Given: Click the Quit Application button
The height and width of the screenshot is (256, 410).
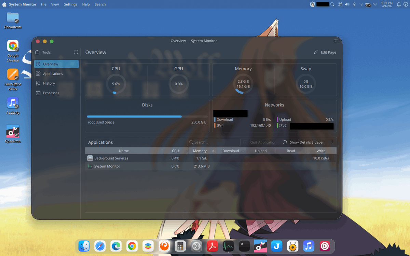Looking at the screenshot, I should pos(260,142).
